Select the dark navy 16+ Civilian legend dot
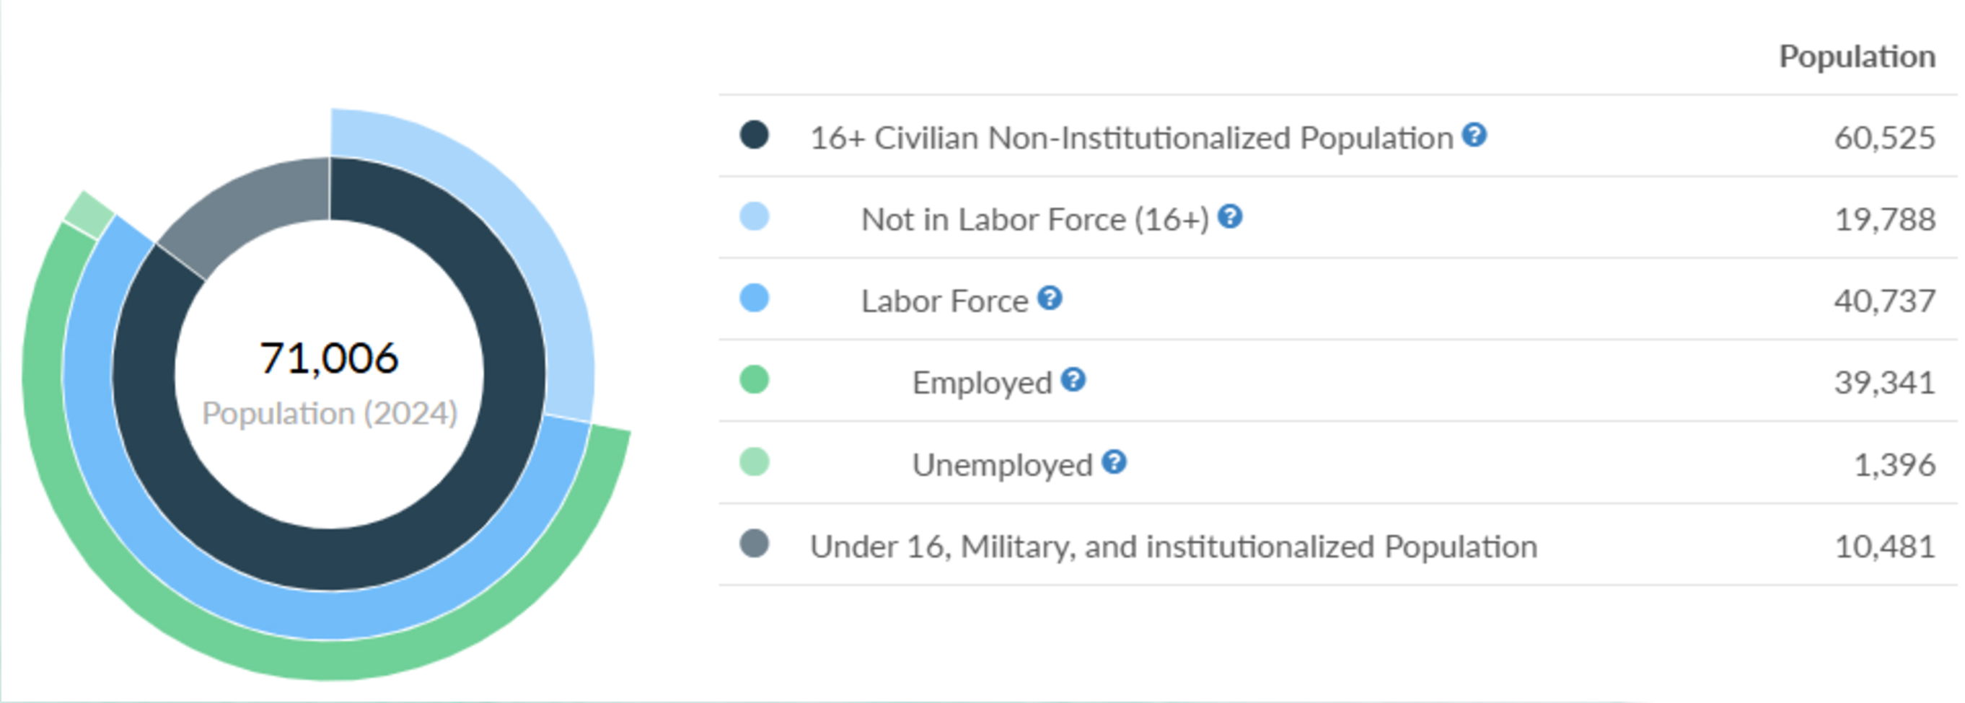 point(755,135)
